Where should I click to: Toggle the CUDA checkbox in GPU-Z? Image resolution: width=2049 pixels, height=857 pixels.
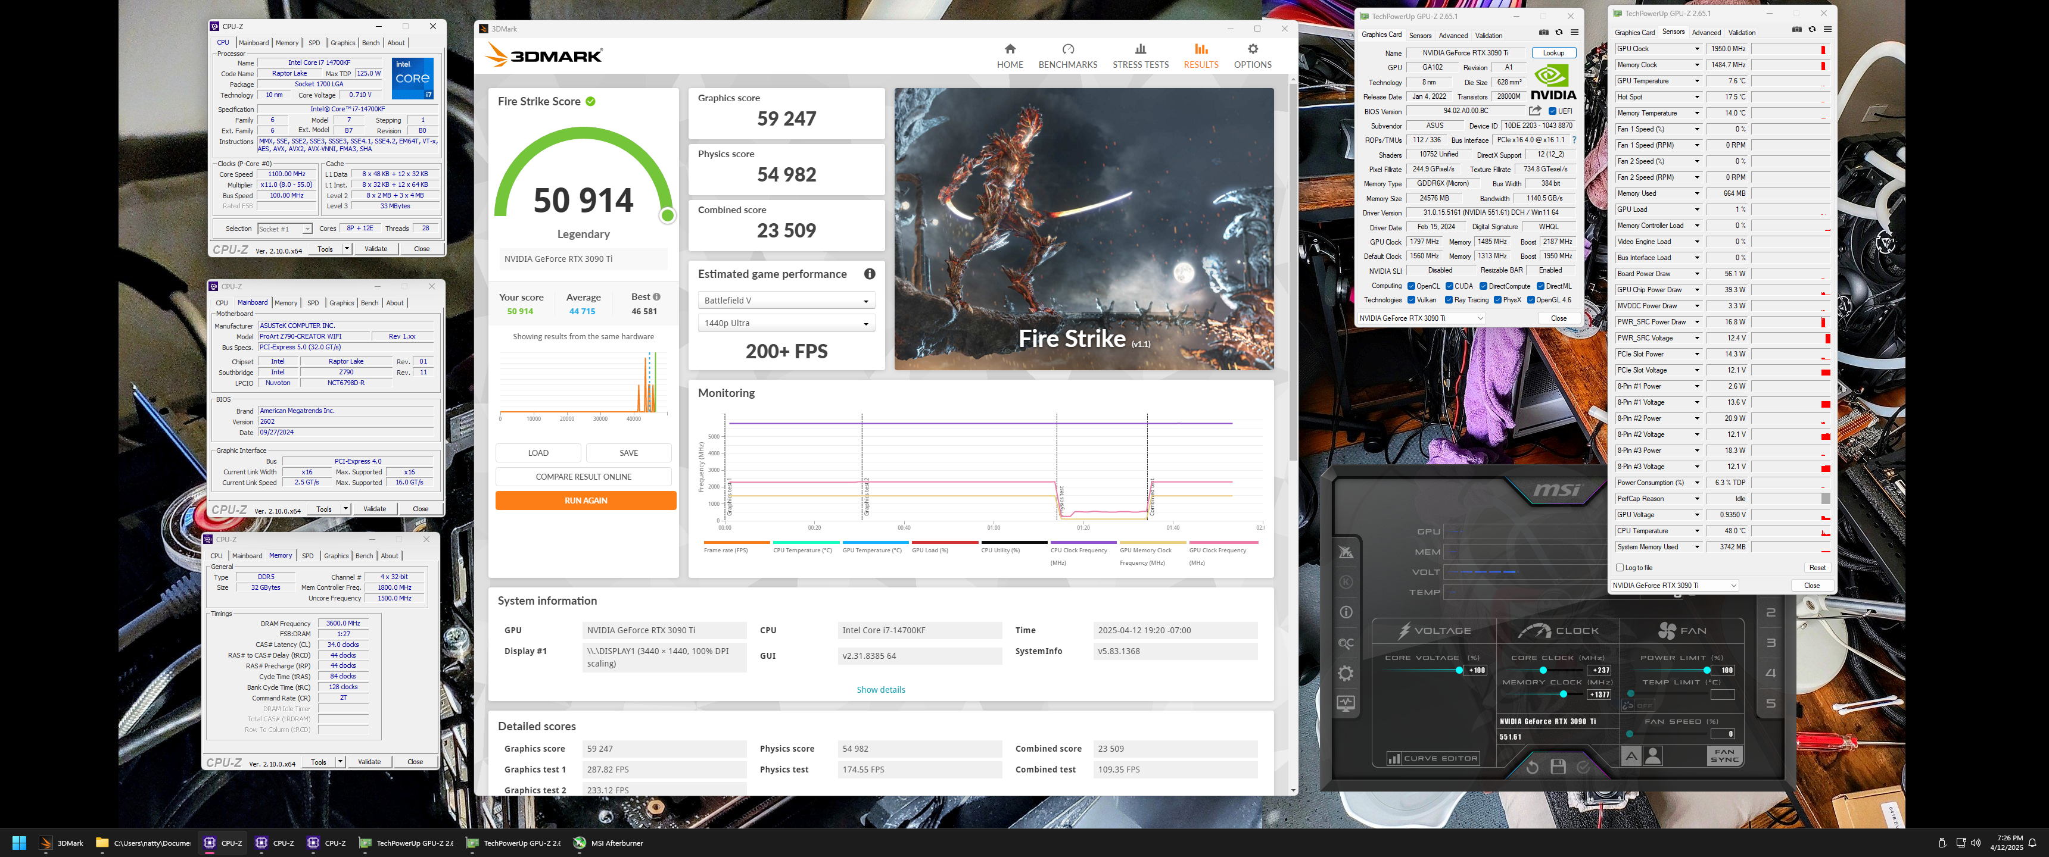coord(1449,286)
